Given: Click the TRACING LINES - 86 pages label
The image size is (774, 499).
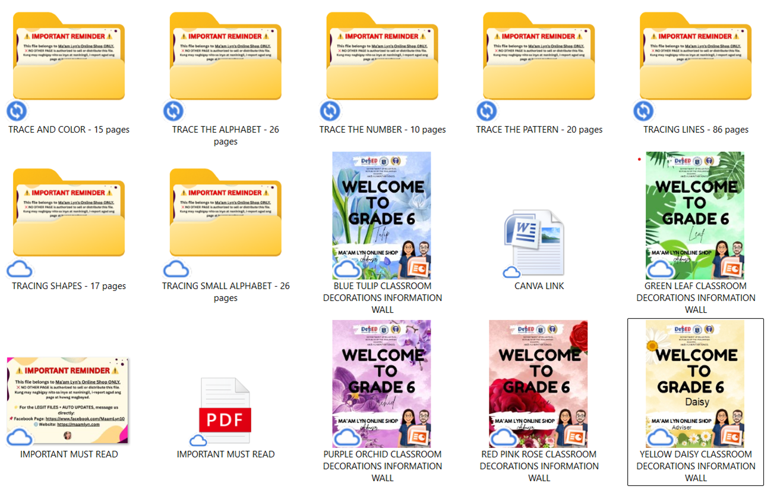Looking at the screenshot, I should click(696, 130).
